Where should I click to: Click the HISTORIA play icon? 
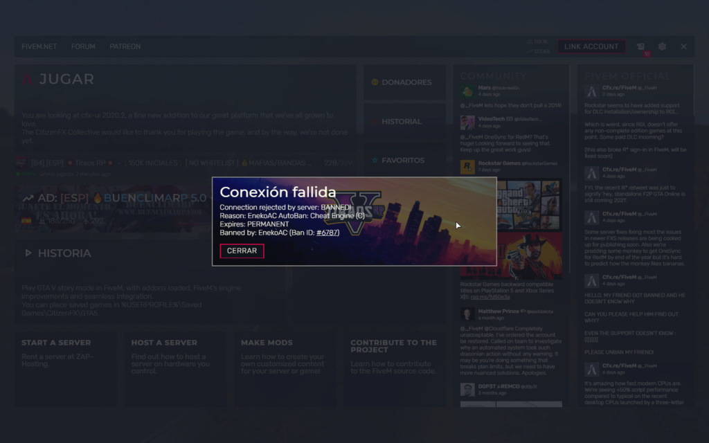(28, 253)
